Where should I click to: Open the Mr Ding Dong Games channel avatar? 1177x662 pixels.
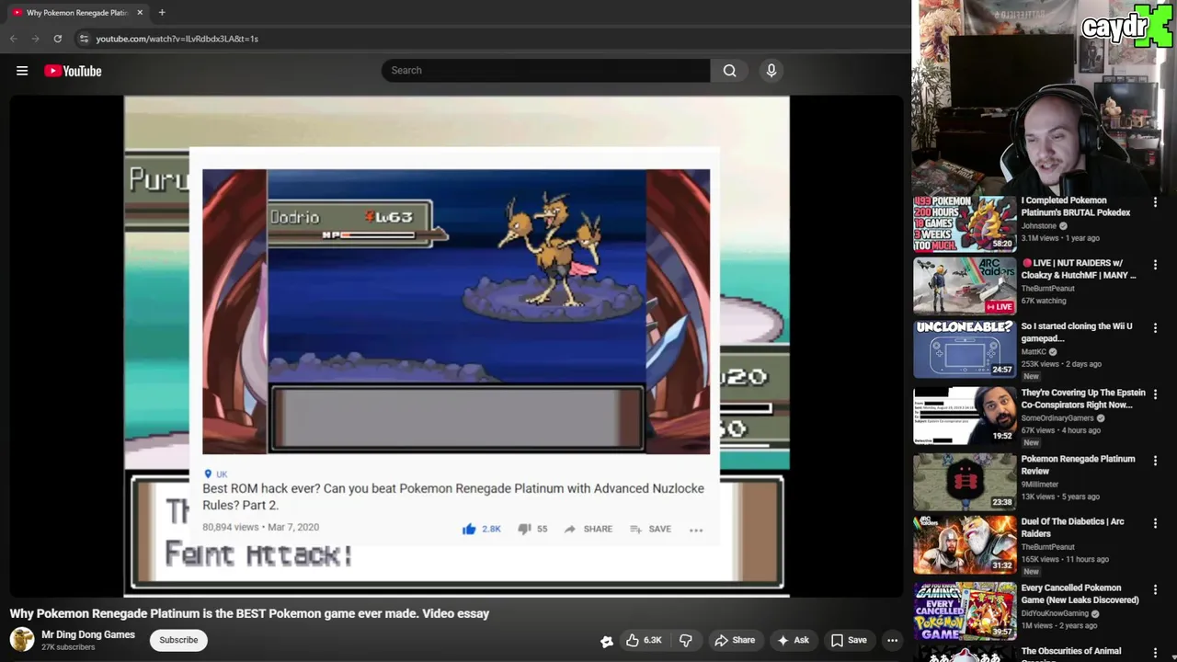22,640
